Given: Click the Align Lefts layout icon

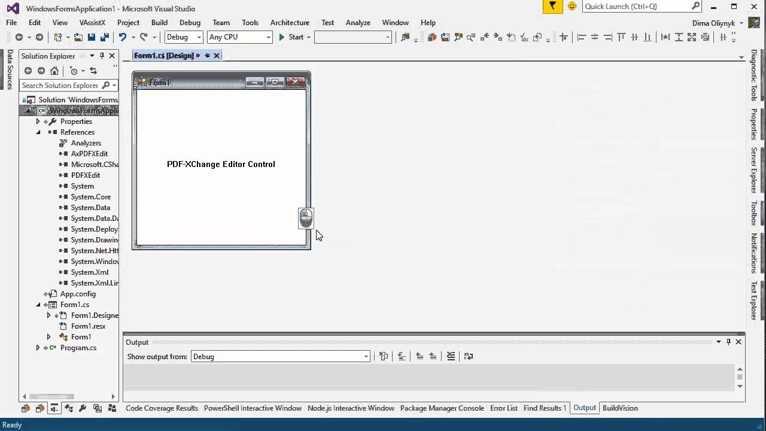Looking at the screenshot, I should 581,37.
